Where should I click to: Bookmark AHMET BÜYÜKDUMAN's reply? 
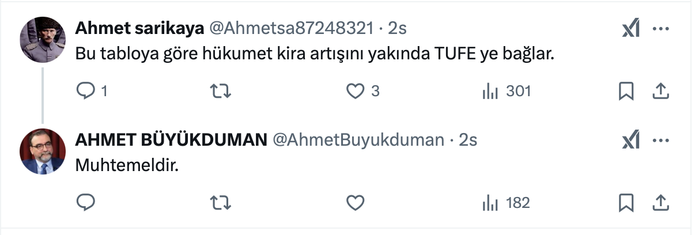point(626,203)
